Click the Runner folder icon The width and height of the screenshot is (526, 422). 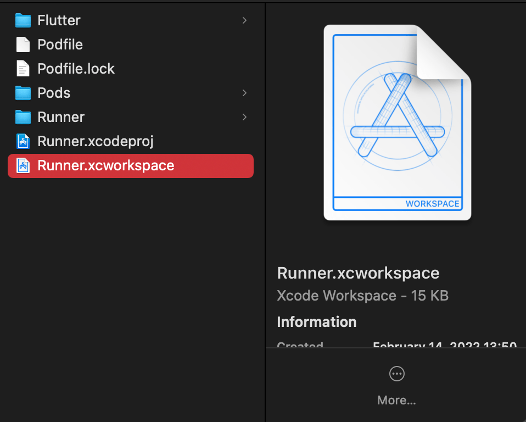click(x=23, y=117)
